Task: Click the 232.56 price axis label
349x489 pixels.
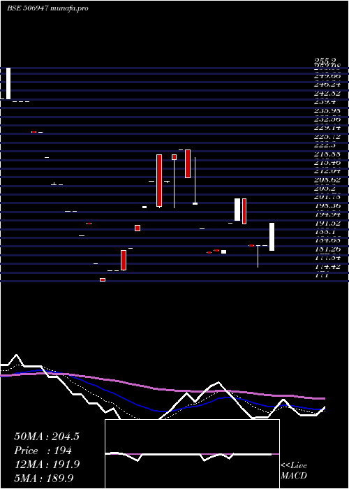Action: tap(327, 119)
